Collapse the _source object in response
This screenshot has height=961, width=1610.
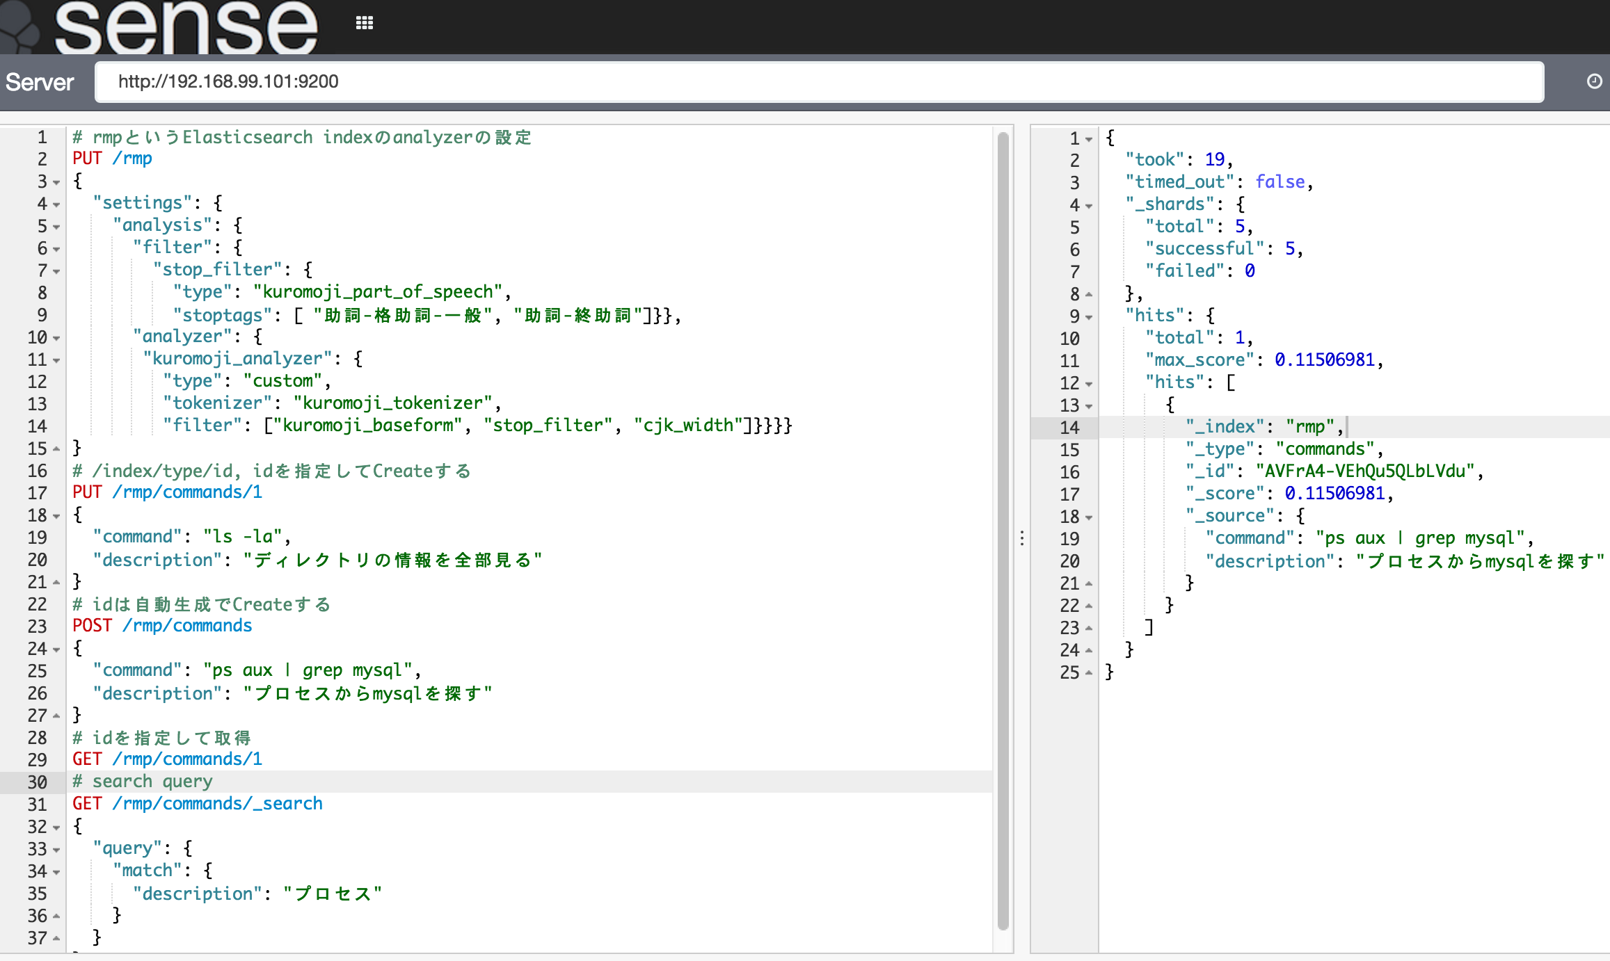1089,517
